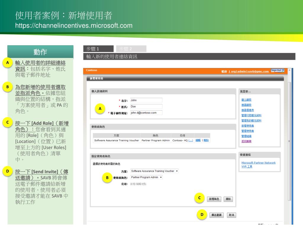Click the 新增/編輯地點 company link
The width and height of the screenshot is (303, 227).
[x=138, y=184]
